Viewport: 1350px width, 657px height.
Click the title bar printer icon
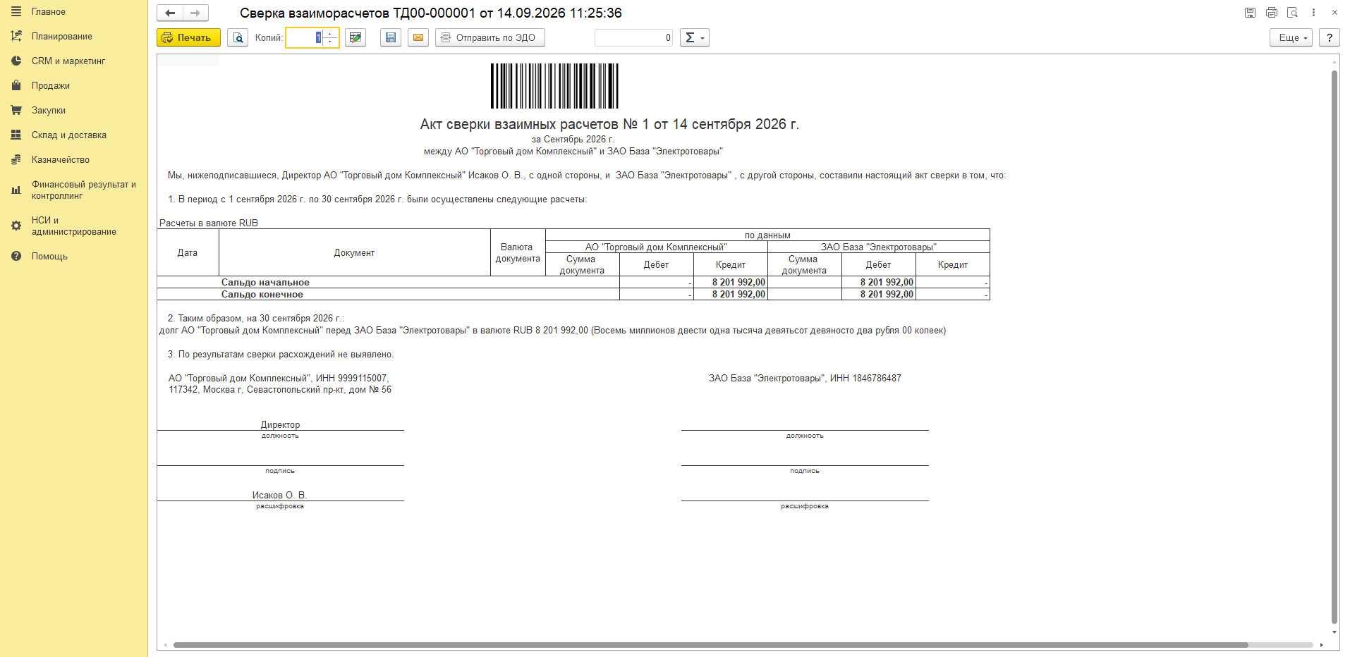tap(1271, 13)
